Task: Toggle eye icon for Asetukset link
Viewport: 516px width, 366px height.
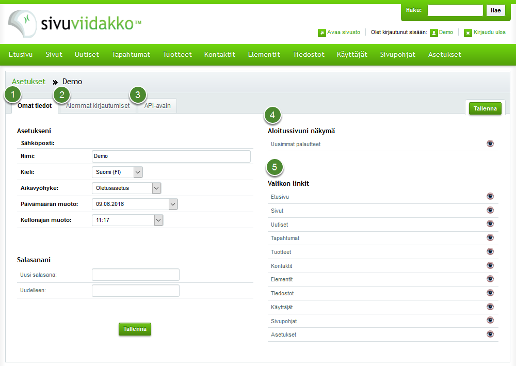Action: pos(490,334)
